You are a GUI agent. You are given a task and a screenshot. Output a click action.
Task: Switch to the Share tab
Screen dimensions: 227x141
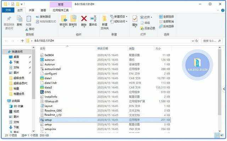(32, 10)
